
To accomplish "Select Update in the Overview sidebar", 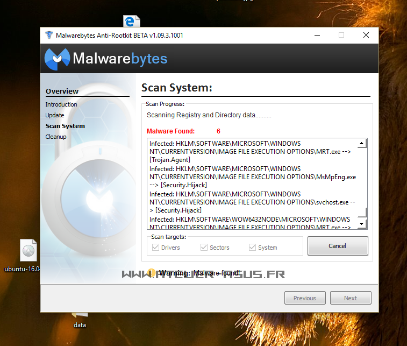I will [55, 115].
